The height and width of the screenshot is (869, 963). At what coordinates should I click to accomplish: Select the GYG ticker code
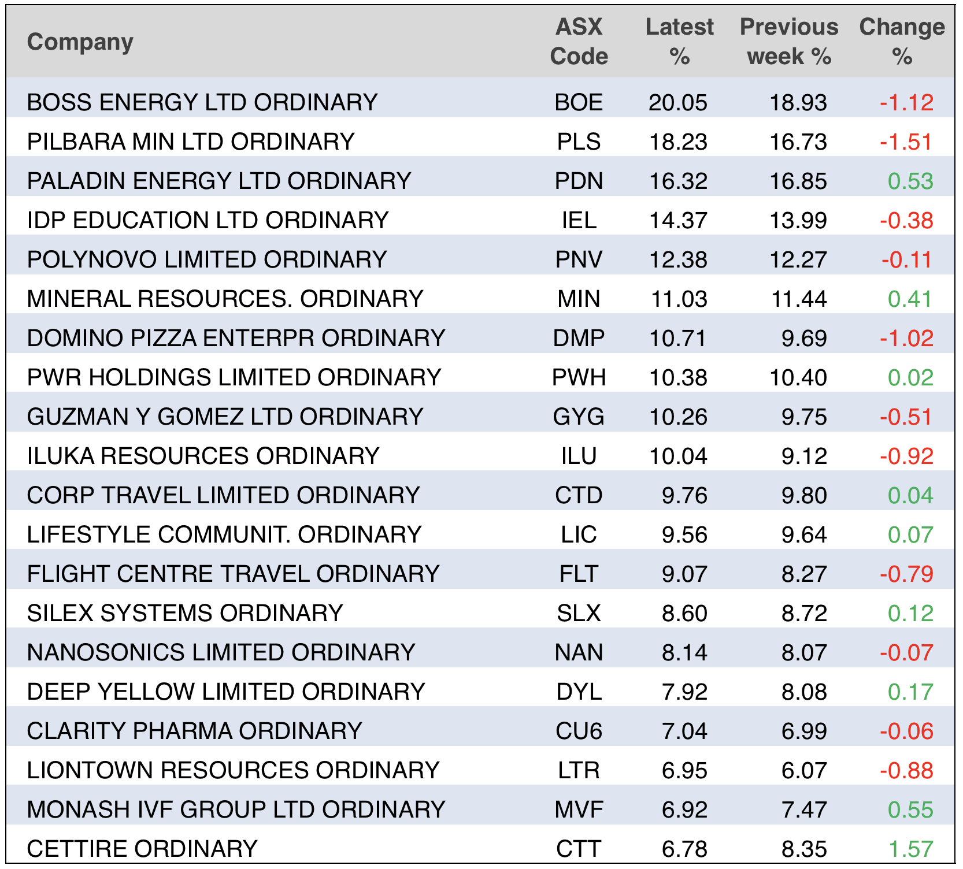(579, 417)
